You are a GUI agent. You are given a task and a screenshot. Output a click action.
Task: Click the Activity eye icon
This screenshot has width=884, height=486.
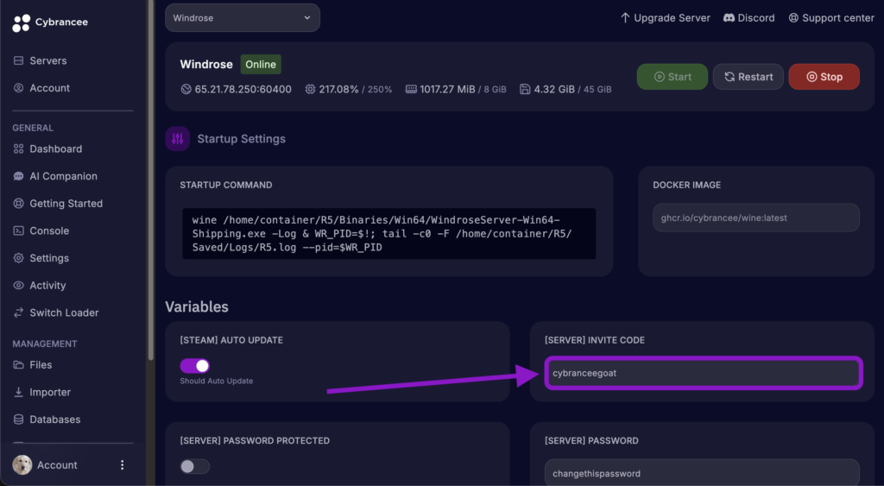click(x=19, y=285)
